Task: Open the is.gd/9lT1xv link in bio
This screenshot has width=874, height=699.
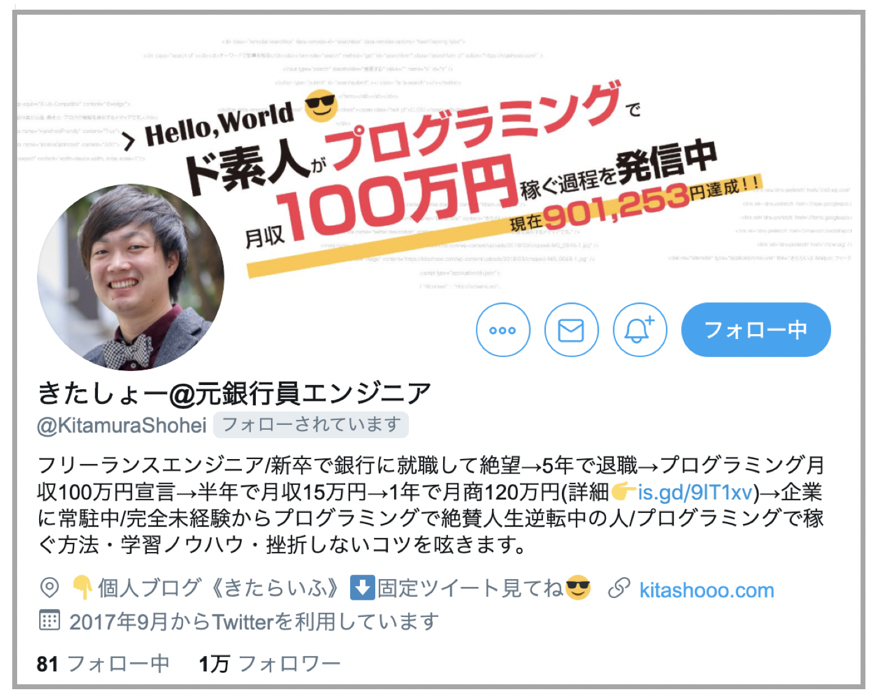Action: (695, 492)
